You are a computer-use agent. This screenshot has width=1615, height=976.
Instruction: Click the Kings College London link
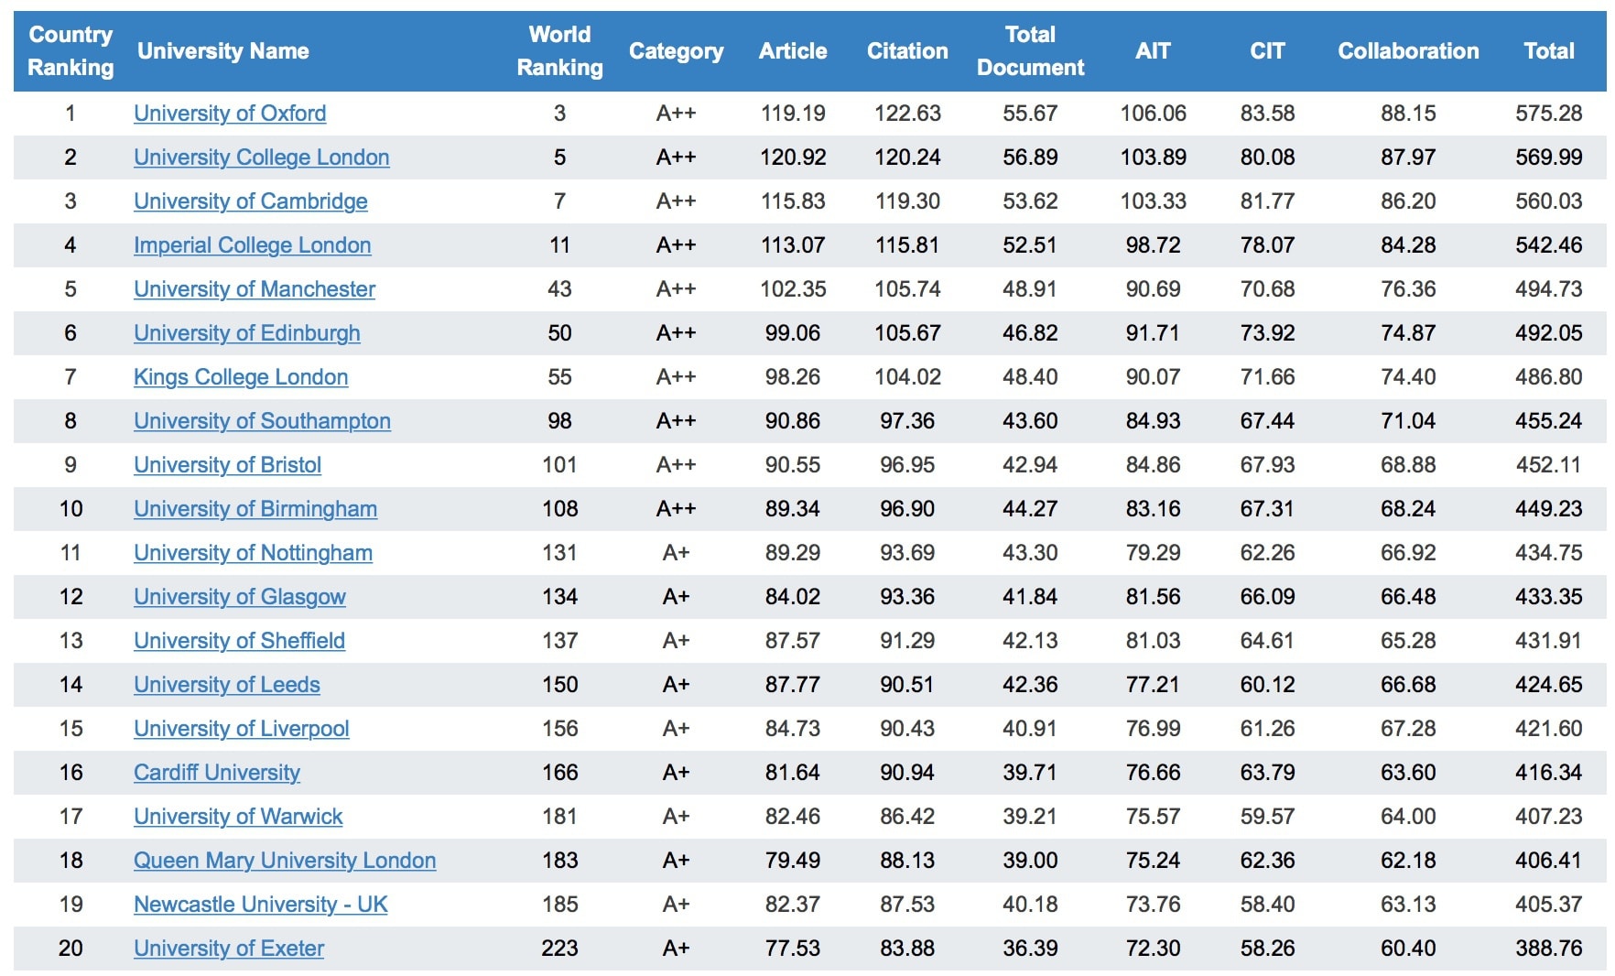(241, 377)
